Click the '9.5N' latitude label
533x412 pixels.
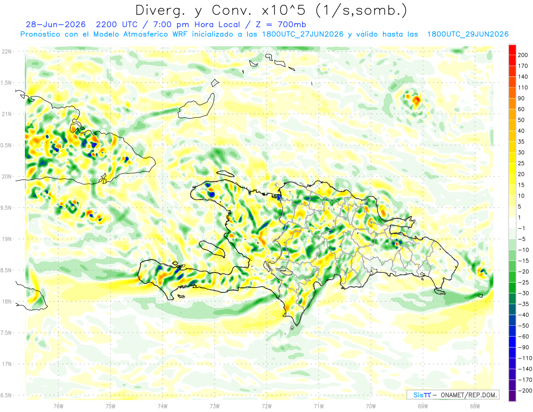(x=6, y=208)
